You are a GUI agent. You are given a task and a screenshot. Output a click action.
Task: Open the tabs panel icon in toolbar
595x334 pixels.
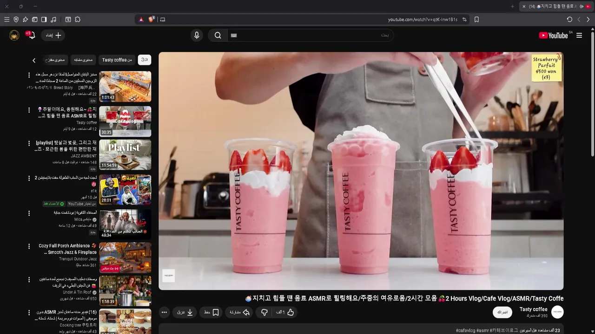[34, 19]
